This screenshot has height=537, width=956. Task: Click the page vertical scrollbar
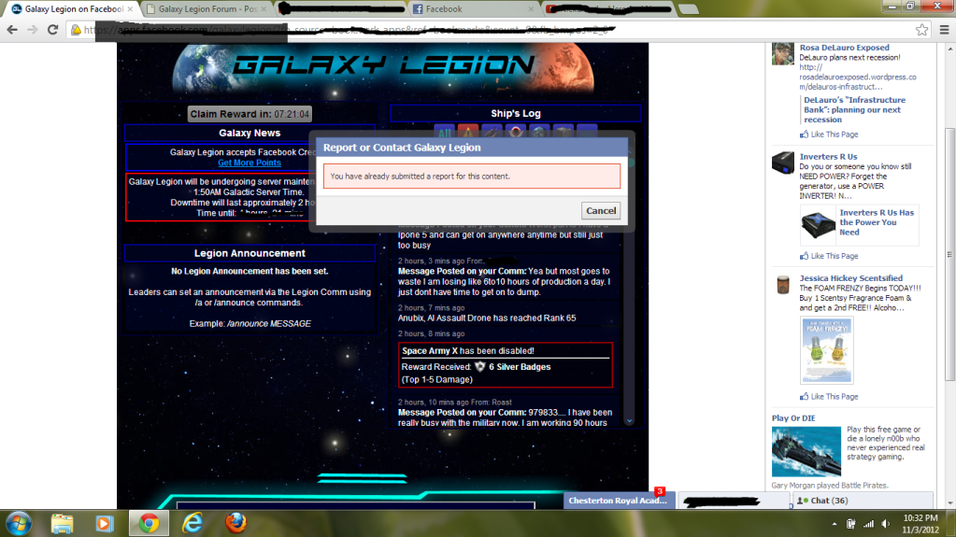(949, 255)
